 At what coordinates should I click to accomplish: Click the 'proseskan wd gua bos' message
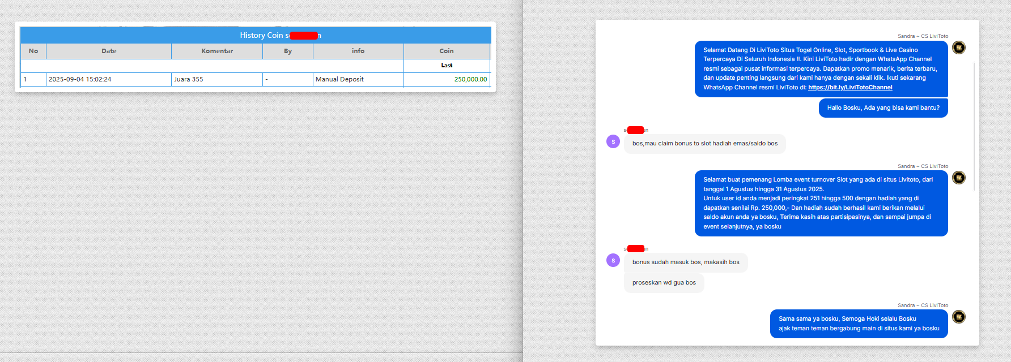pos(664,283)
